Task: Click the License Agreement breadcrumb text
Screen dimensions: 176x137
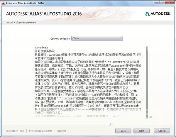Action: [x=26, y=23]
